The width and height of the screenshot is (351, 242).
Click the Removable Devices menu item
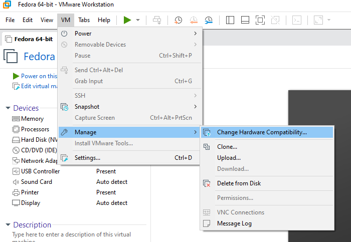(130, 45)
